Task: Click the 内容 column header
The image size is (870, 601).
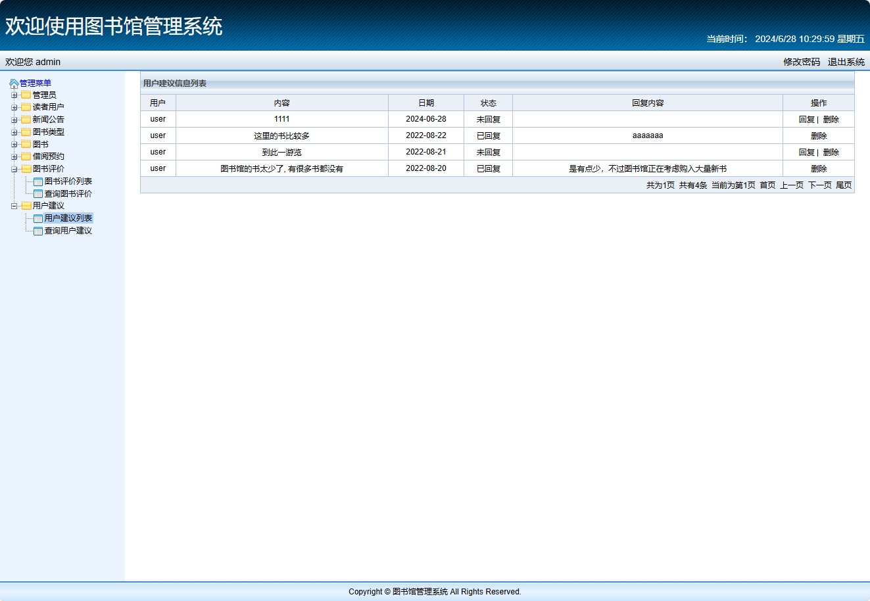Action: (x=282, y=103)
